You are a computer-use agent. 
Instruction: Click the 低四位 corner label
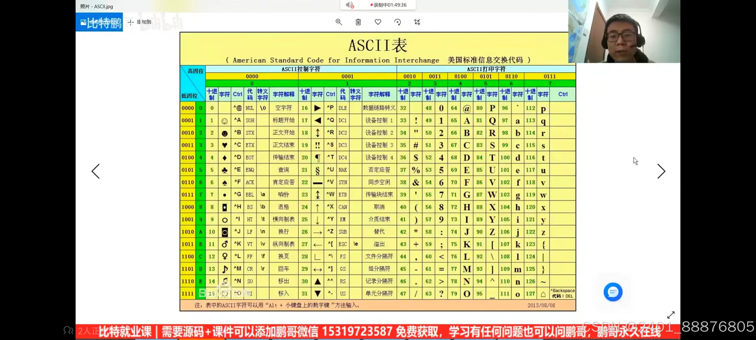tap(189, 96)
